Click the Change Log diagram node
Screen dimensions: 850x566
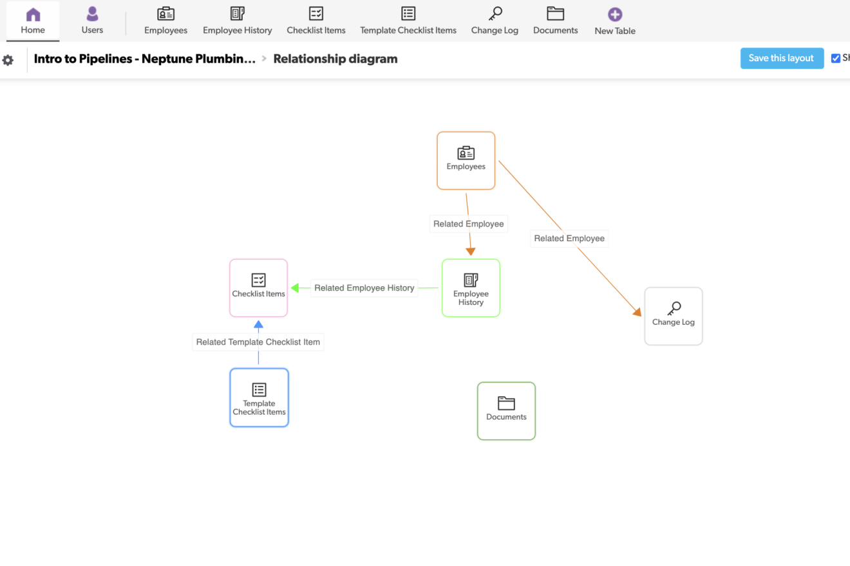pos(673,316)
